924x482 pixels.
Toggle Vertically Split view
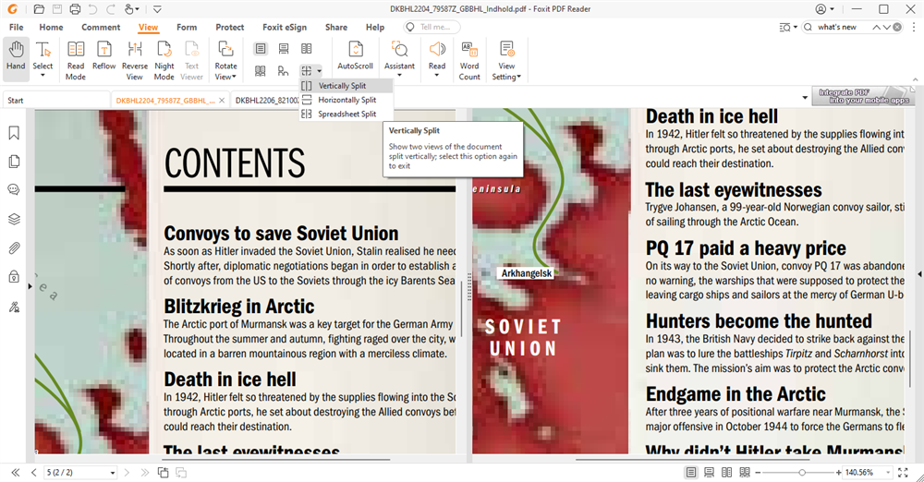(342, 86)
